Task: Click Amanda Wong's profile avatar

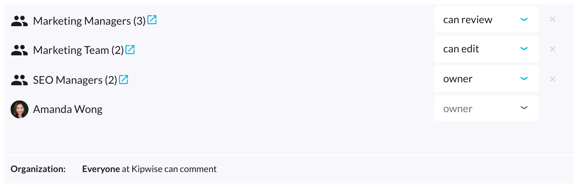Action: 19,109
